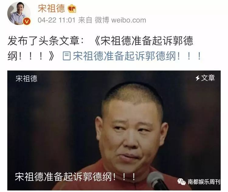
Task: Tap the lightning bolt icon on card
Action: 198,78
